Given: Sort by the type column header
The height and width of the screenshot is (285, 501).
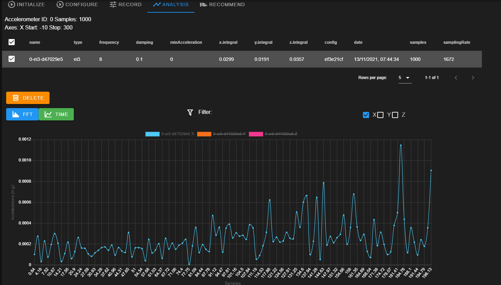Looking at the screenshot, I should 78,42.
